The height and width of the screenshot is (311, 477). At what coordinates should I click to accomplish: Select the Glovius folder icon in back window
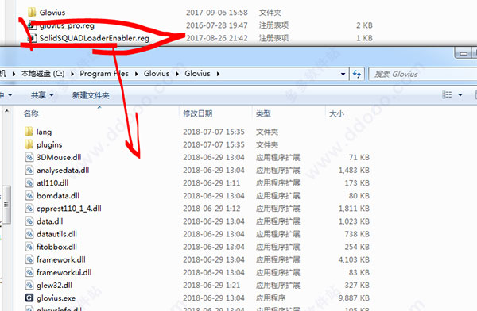(32, 13)
